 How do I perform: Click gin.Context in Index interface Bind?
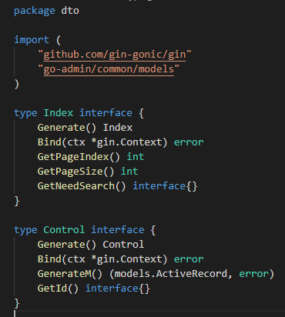pyautogui.click(x=129, y=142)
